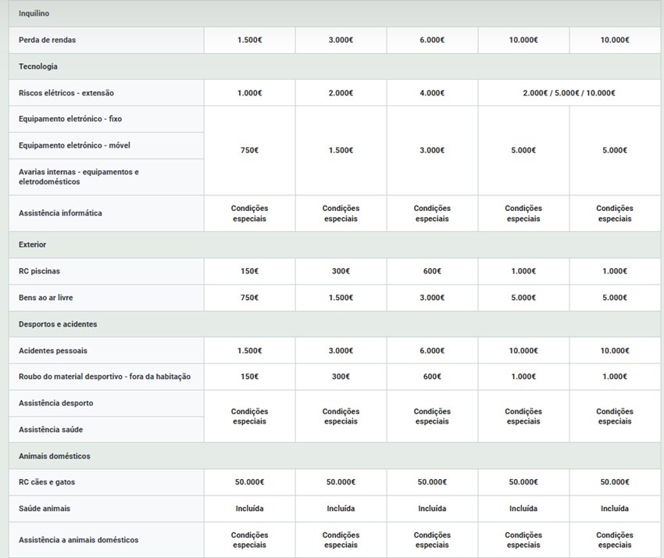Click the Inquilino section header

(35, 13)
